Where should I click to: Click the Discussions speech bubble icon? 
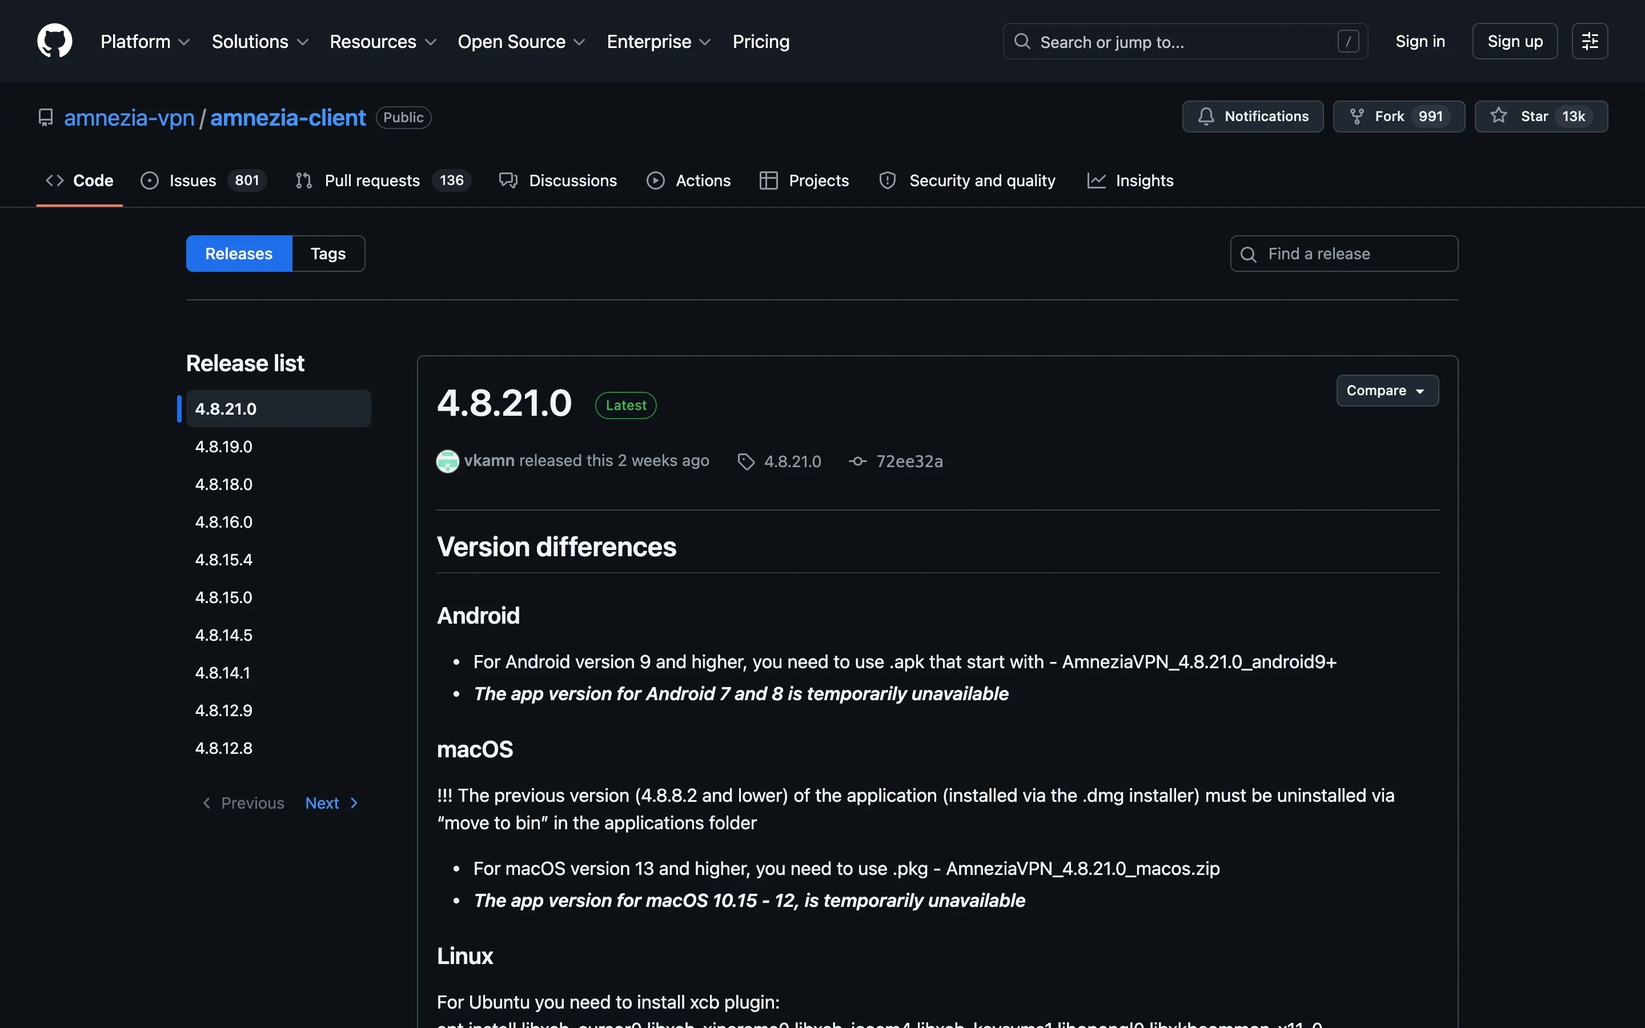point(508,180)
